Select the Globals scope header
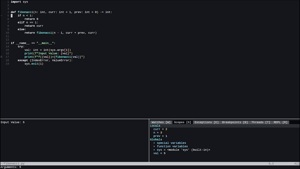This screenshot has width=300, height=169. (156, 140)
